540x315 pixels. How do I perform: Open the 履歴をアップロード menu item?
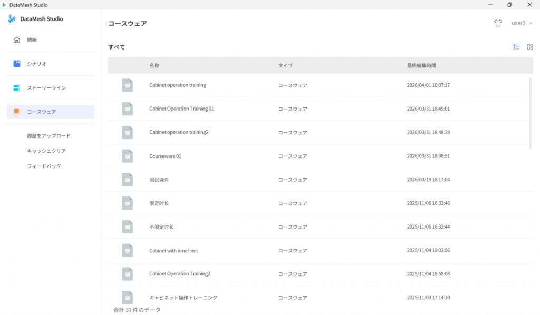(49, 136)
